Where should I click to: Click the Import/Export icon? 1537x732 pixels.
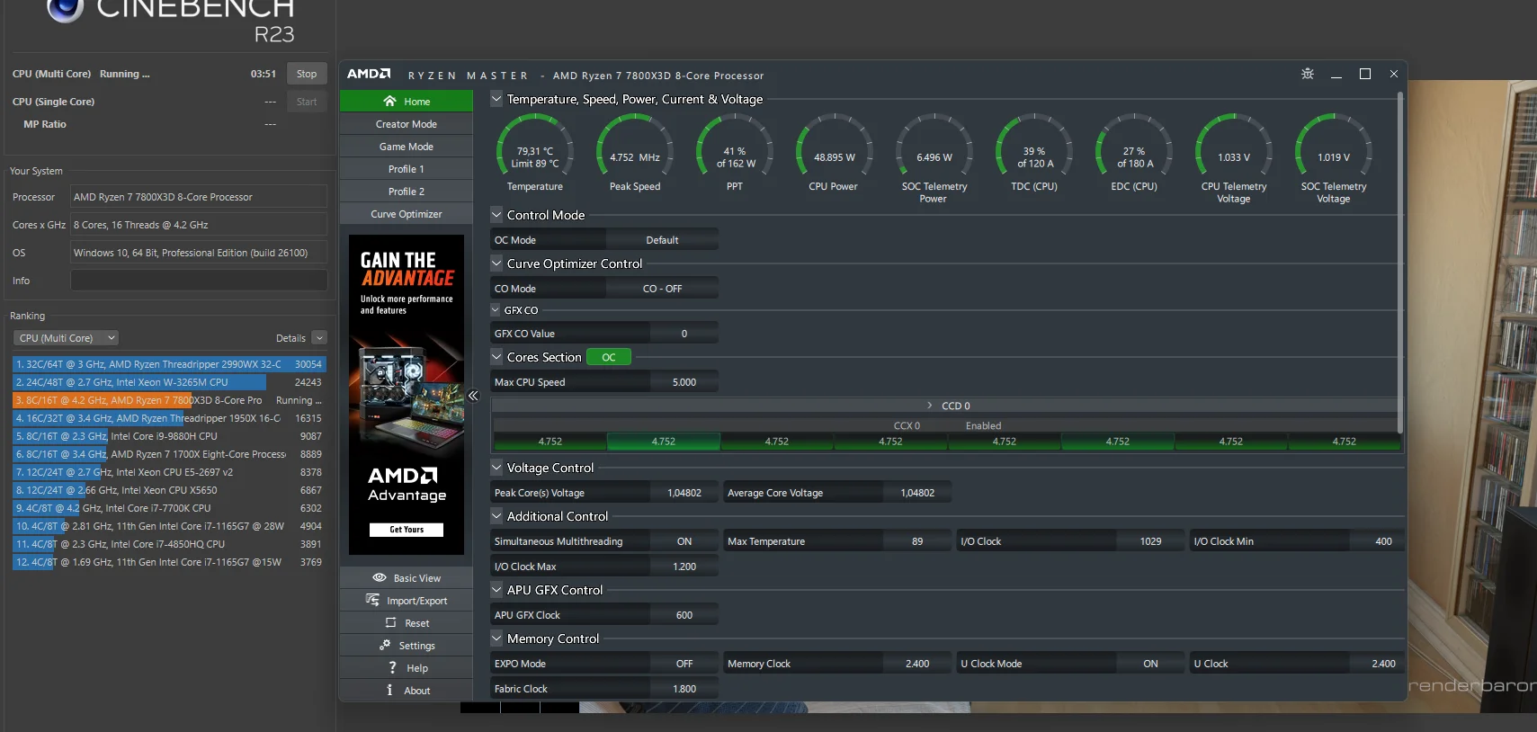pos(372,601)
